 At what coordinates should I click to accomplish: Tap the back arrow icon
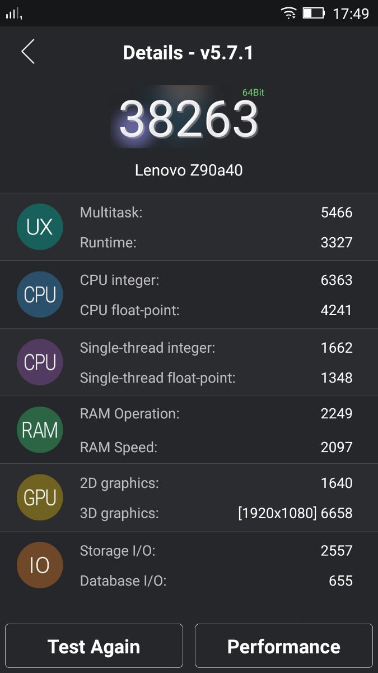[x=28, y=52]
